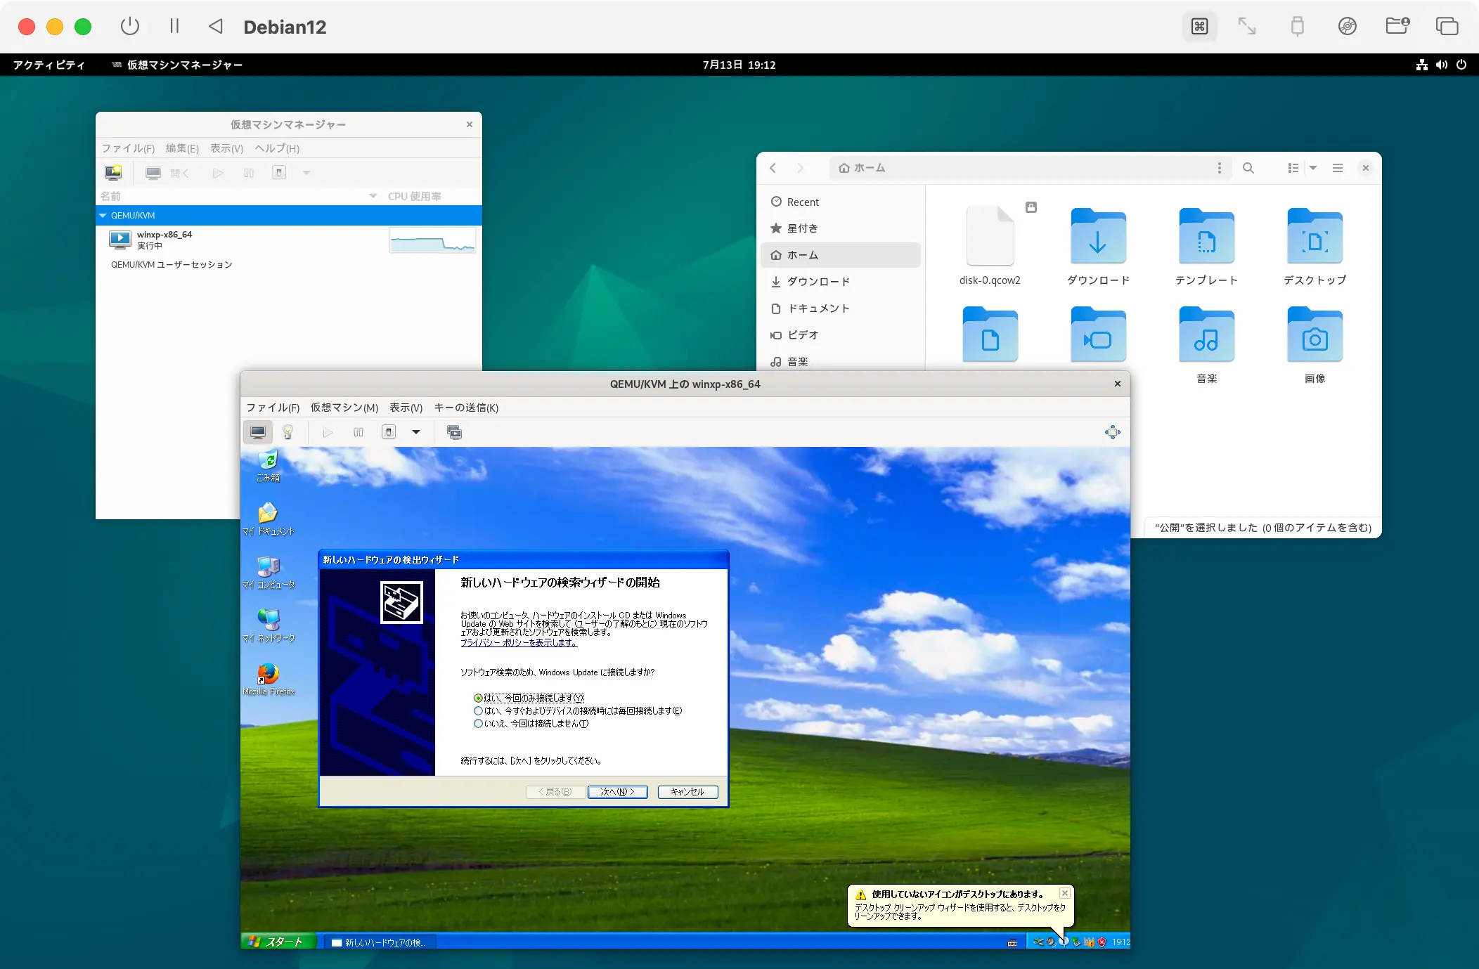
Task: Click the XP スタート button
Action: pyautogui.click(x=278, y=942)
